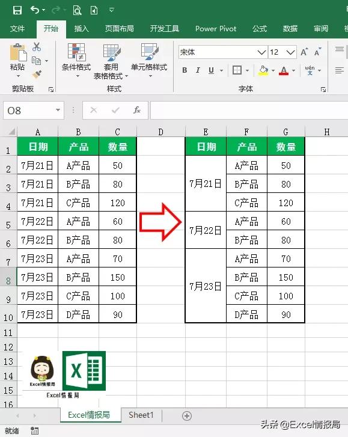Click the Insert Function fx icon
Viewport: 348px width, 437px height.
click(137, 111)
